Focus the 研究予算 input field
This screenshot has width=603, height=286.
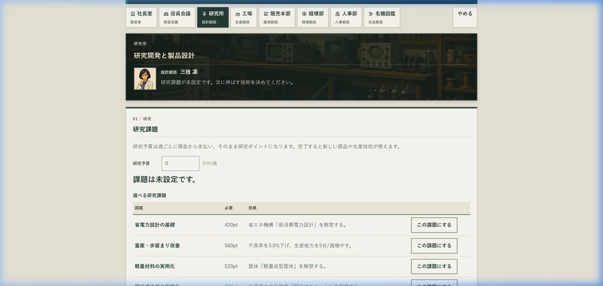(x=181, y=164)
